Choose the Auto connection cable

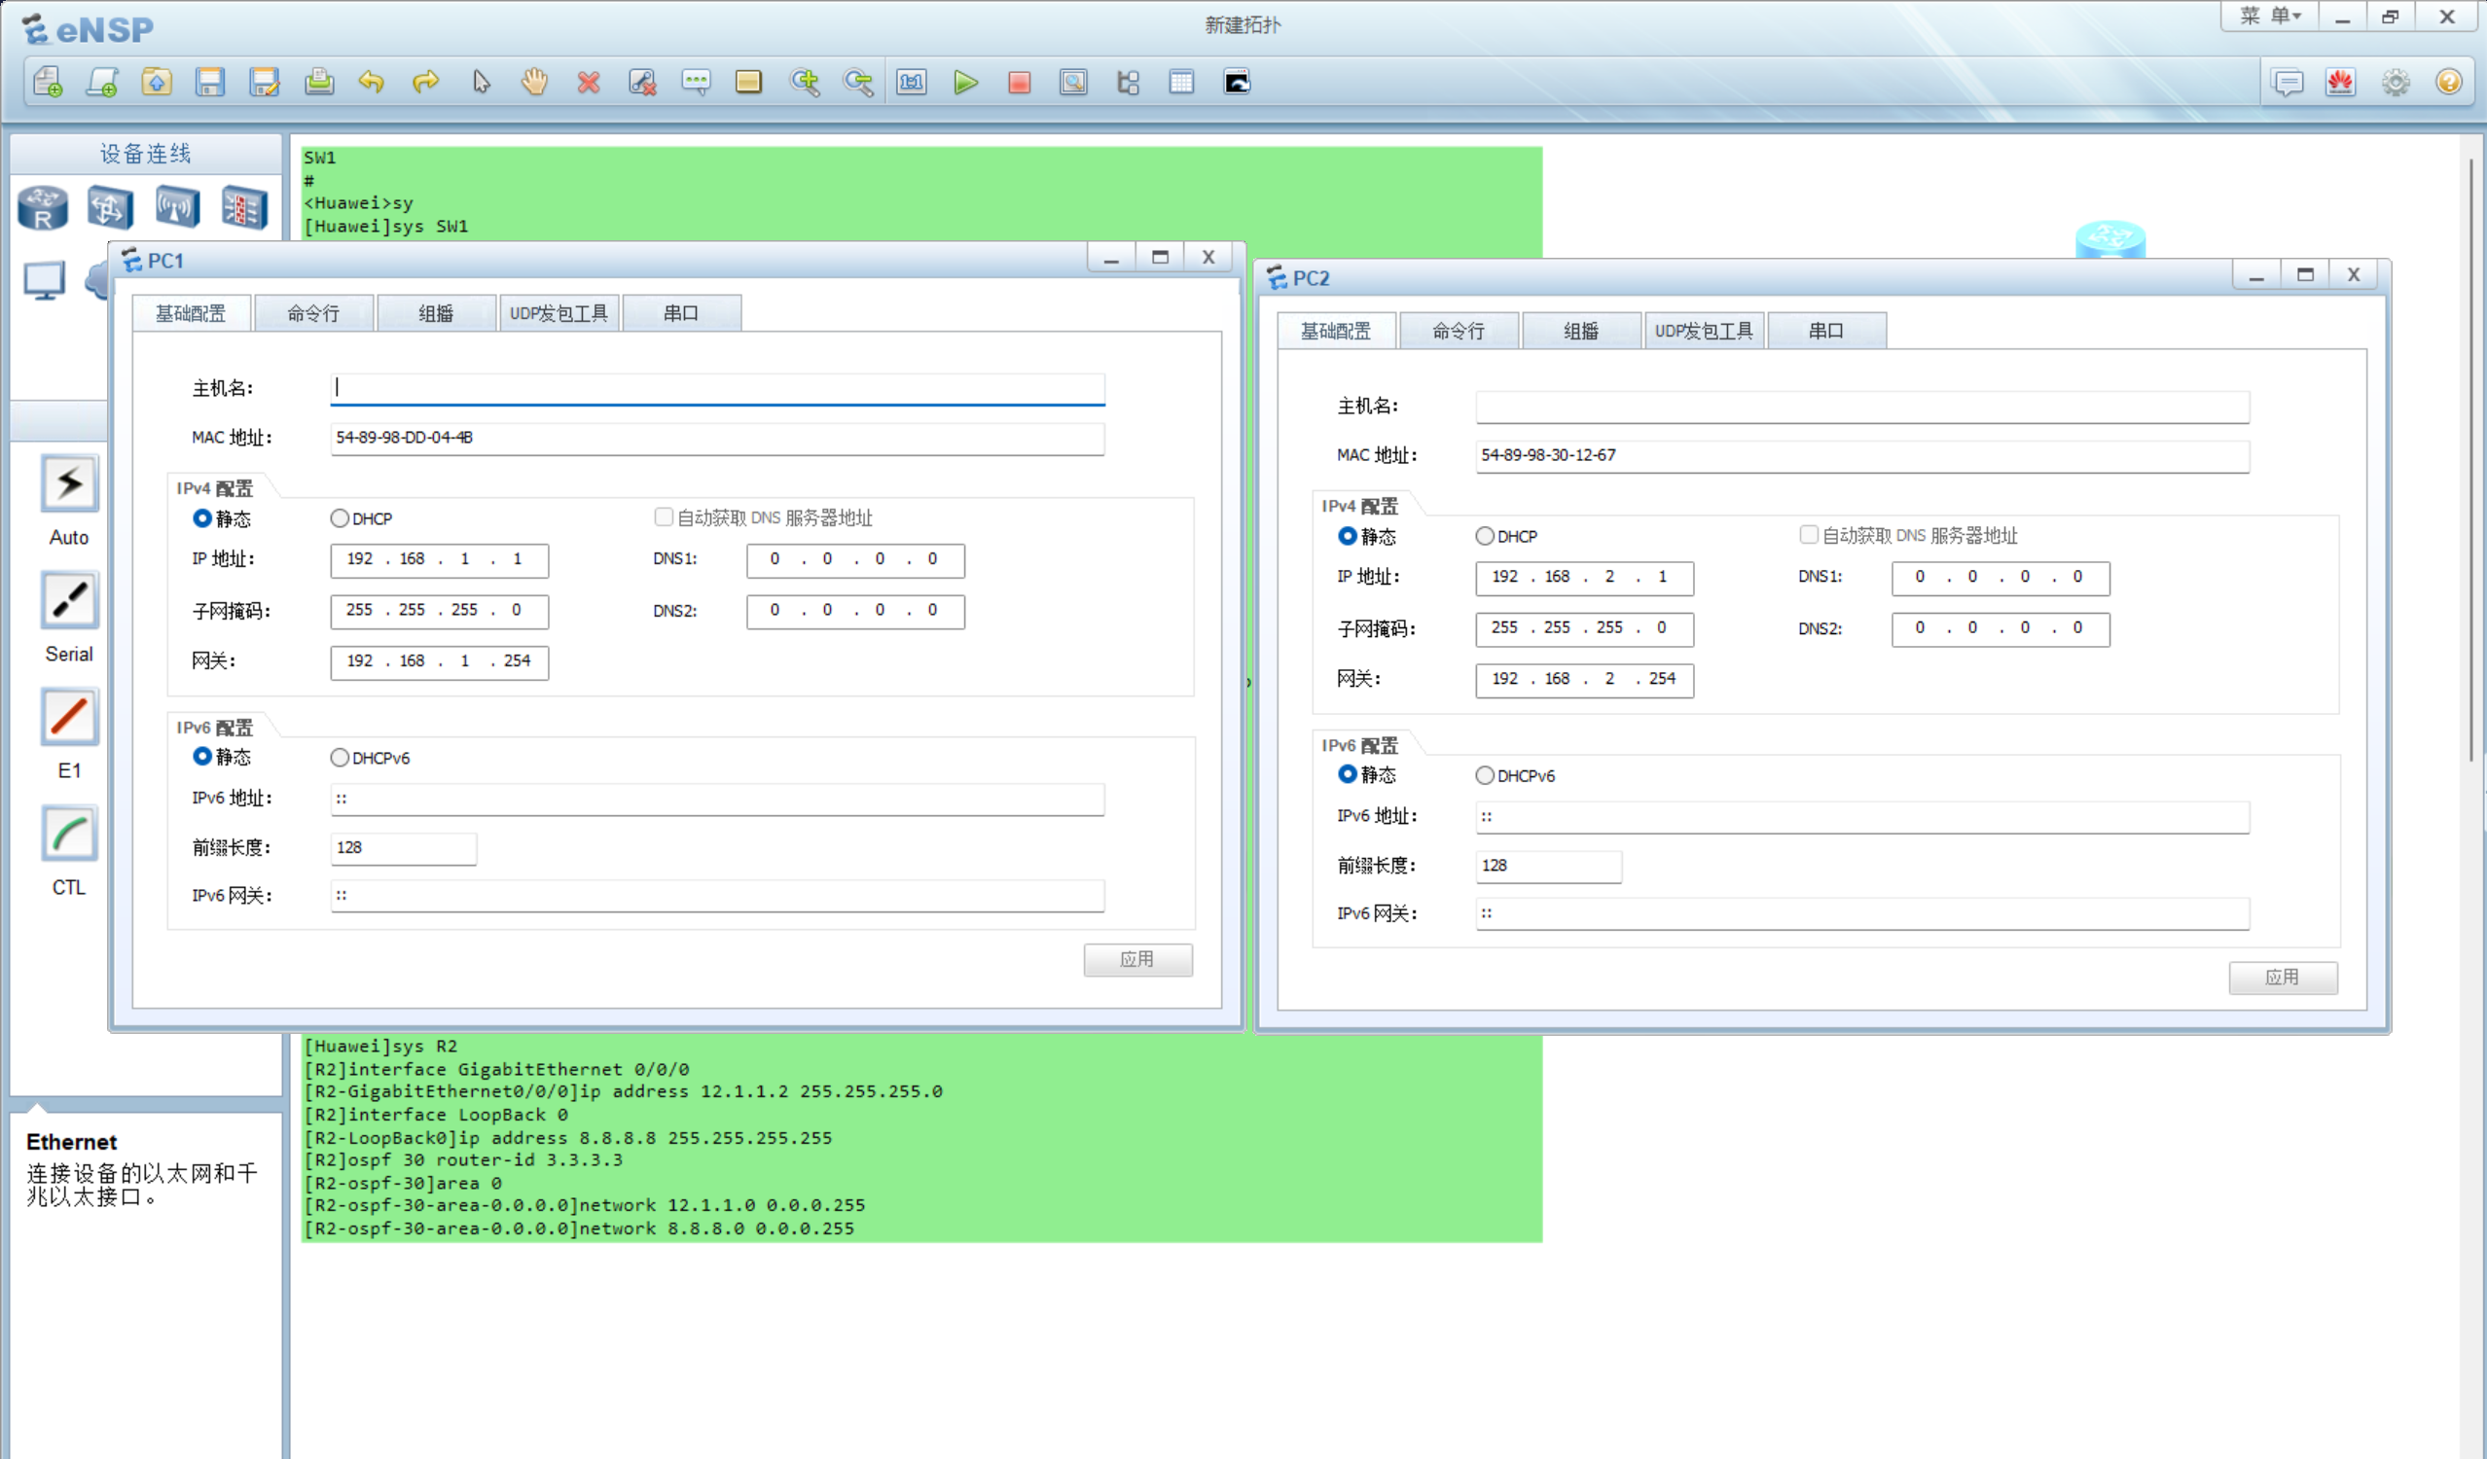click(x=69, y=484)
